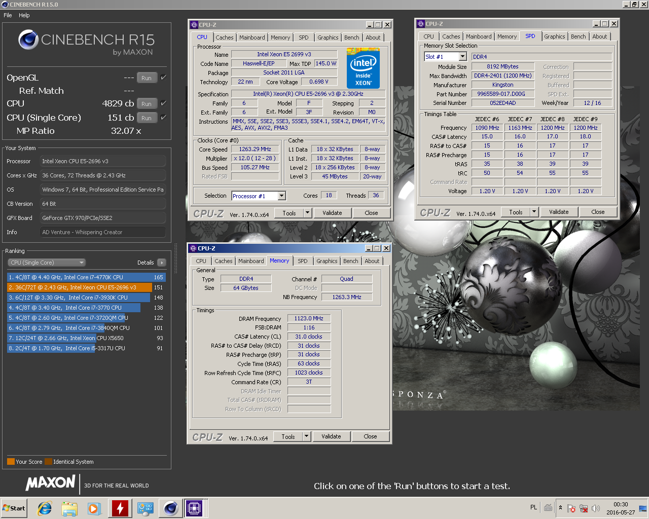Image resolution: width=649 pixels, height=519 pixels.
Task: Click the Part Number value 9965589-017.D00G
Action: [x=502, y=94]
